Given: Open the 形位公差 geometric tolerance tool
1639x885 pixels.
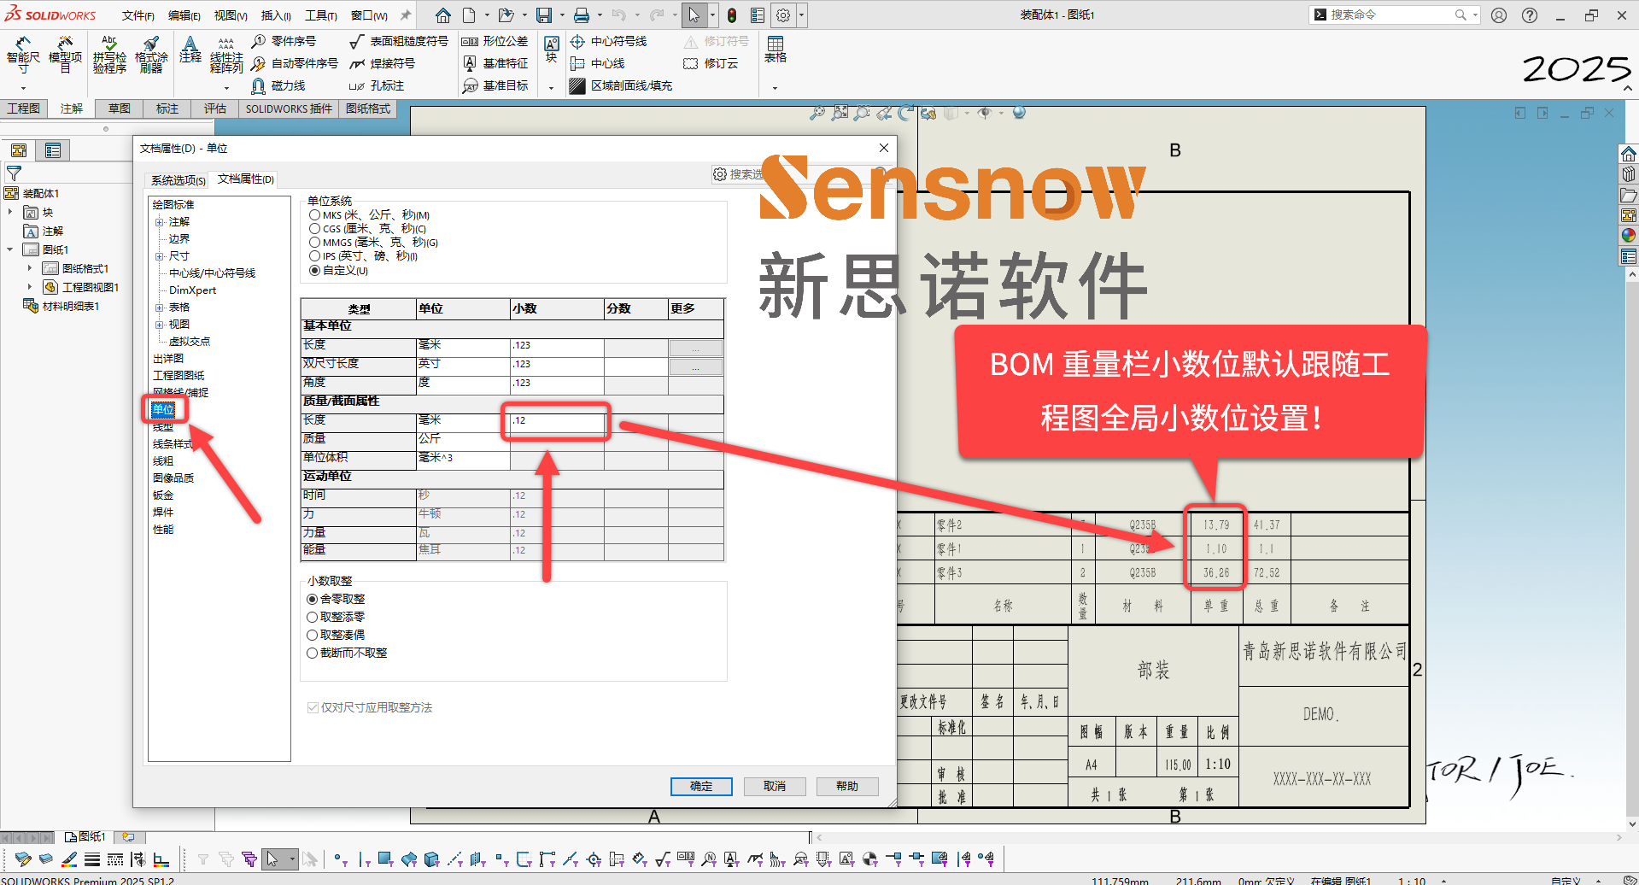Looking at the screenshot, I should click(495, 41).
